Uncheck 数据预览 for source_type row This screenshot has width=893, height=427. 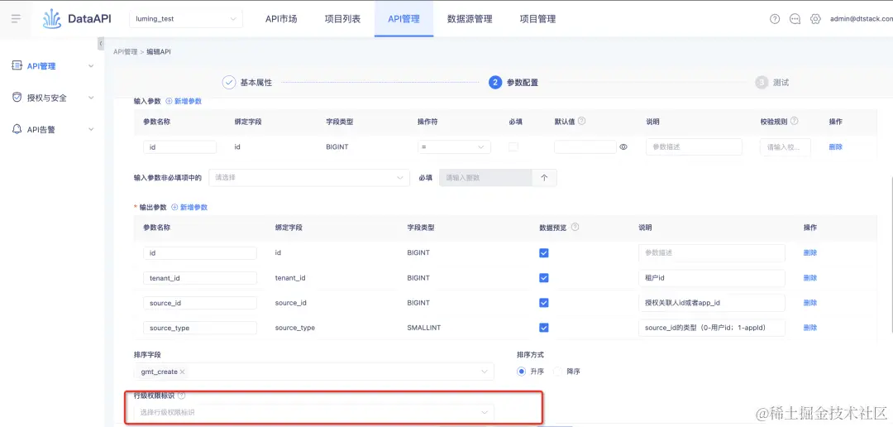point(544,328)
